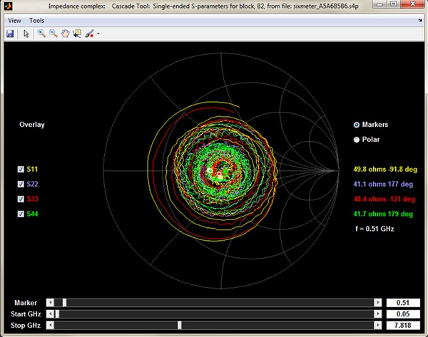Viewport: 428px width, 337px height.
Task: Click the Marker frequency value field
Action: click(x=404, y=303)
